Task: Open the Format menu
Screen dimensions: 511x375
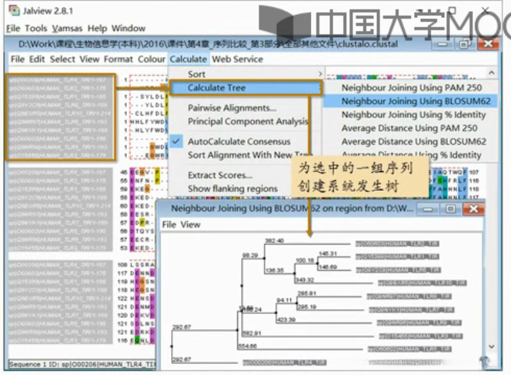Action: (x=118, y=59)
